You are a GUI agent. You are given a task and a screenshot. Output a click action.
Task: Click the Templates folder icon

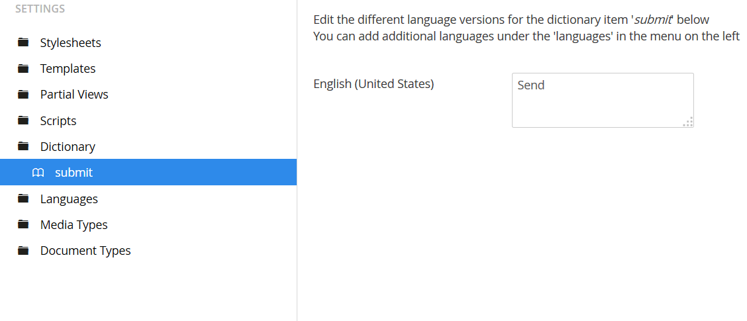tap(23, 69)
